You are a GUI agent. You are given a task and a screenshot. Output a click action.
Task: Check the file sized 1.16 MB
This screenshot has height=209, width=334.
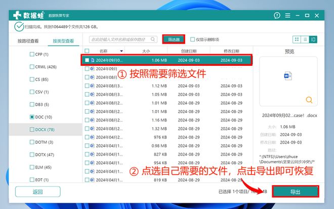[x=87, y=120]
